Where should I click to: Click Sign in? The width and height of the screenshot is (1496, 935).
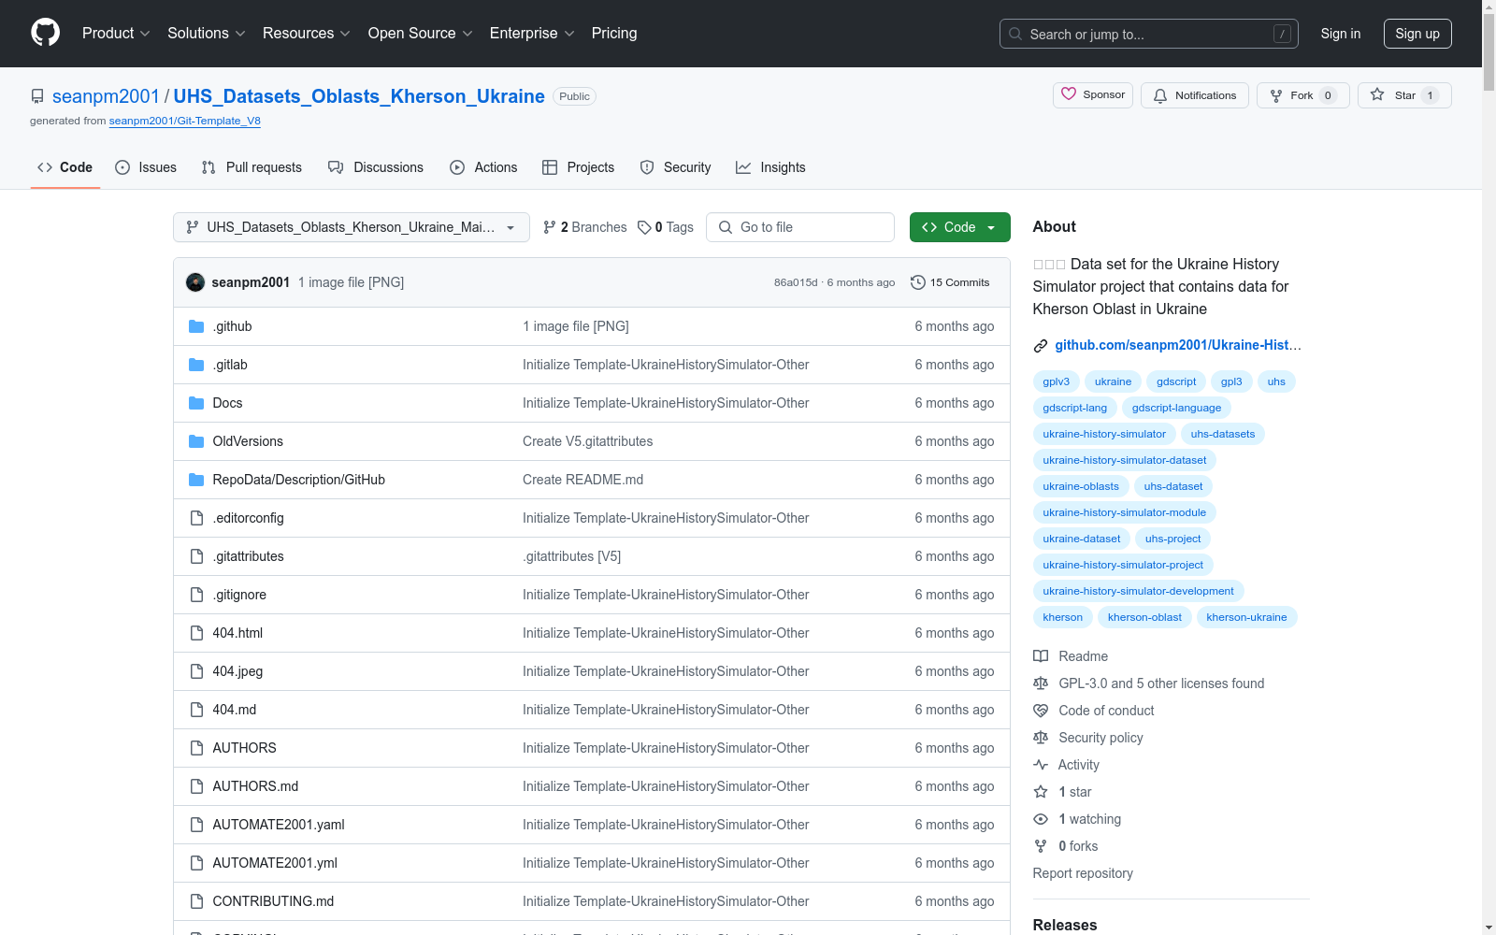1341,34
